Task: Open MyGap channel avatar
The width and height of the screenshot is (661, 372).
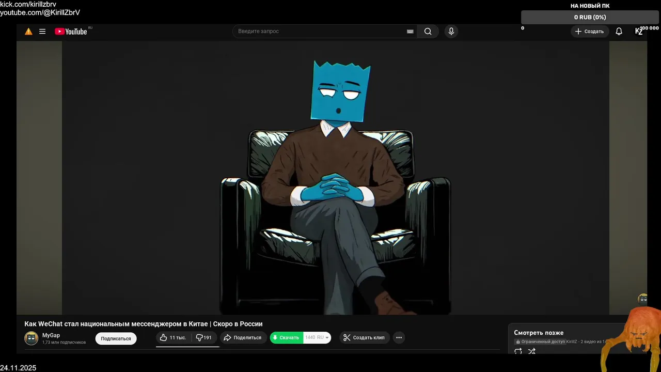Action: pyautogui.click(x=32, y=338)
